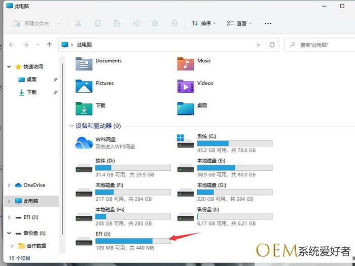
Task: Go up one folder level arrow
Action: coord(49,45)
